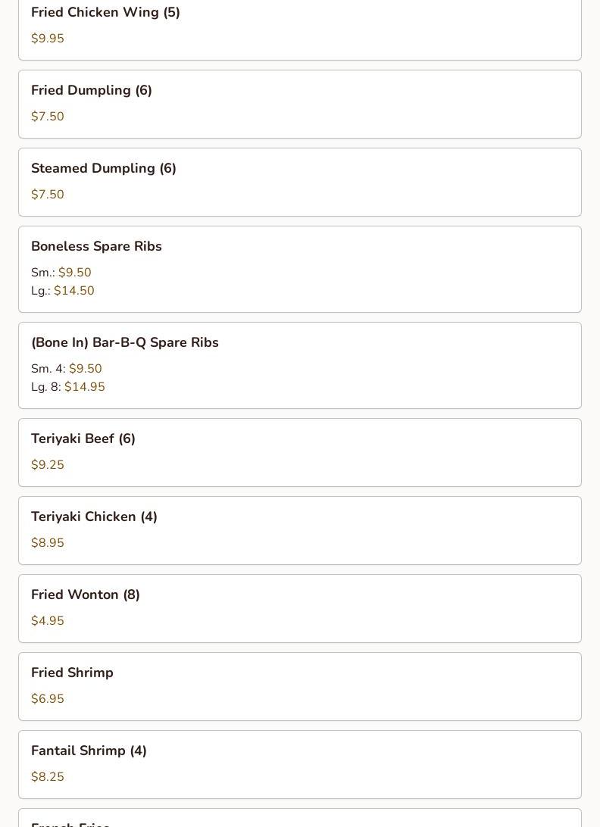
Task: Click the Teriyaki Beef $9.25 price
Action: [48, 465]
